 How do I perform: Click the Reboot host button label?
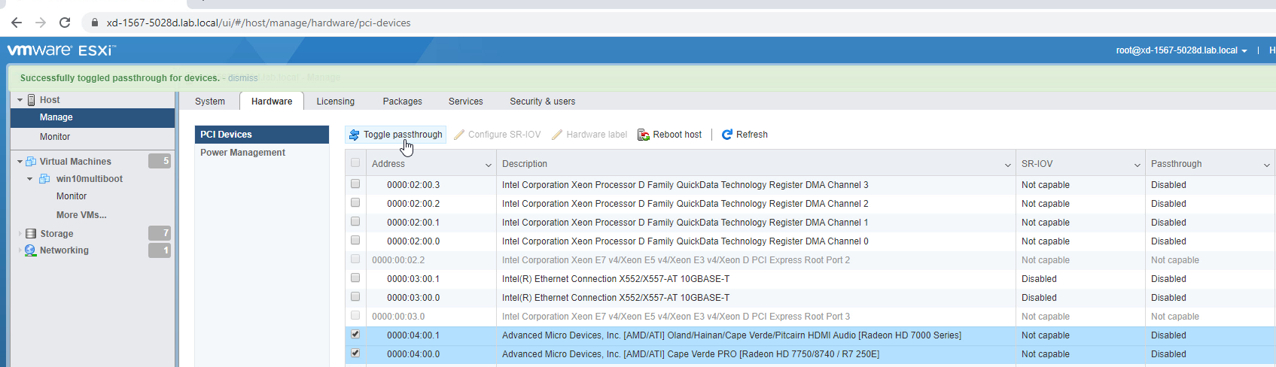coord(677,135)
